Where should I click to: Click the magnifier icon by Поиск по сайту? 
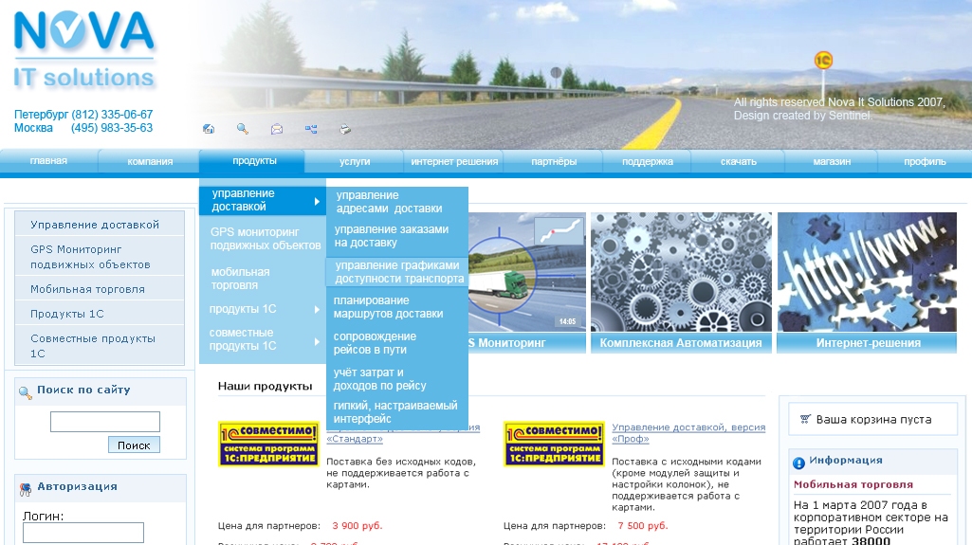26,392
